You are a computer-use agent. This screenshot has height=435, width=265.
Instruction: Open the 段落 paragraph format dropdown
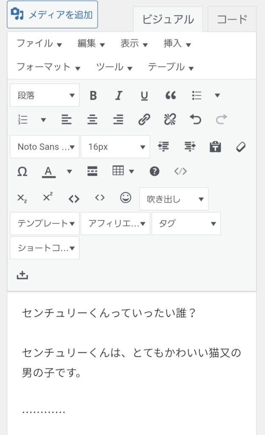coord(45,96)
